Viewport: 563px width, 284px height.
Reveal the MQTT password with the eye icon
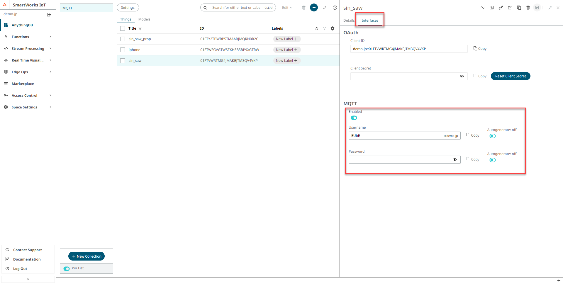(x=455, y=159)
